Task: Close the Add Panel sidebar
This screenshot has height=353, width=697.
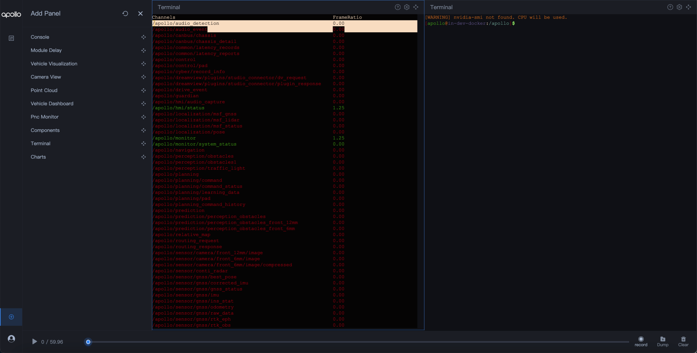Action: tap(140, 13)
